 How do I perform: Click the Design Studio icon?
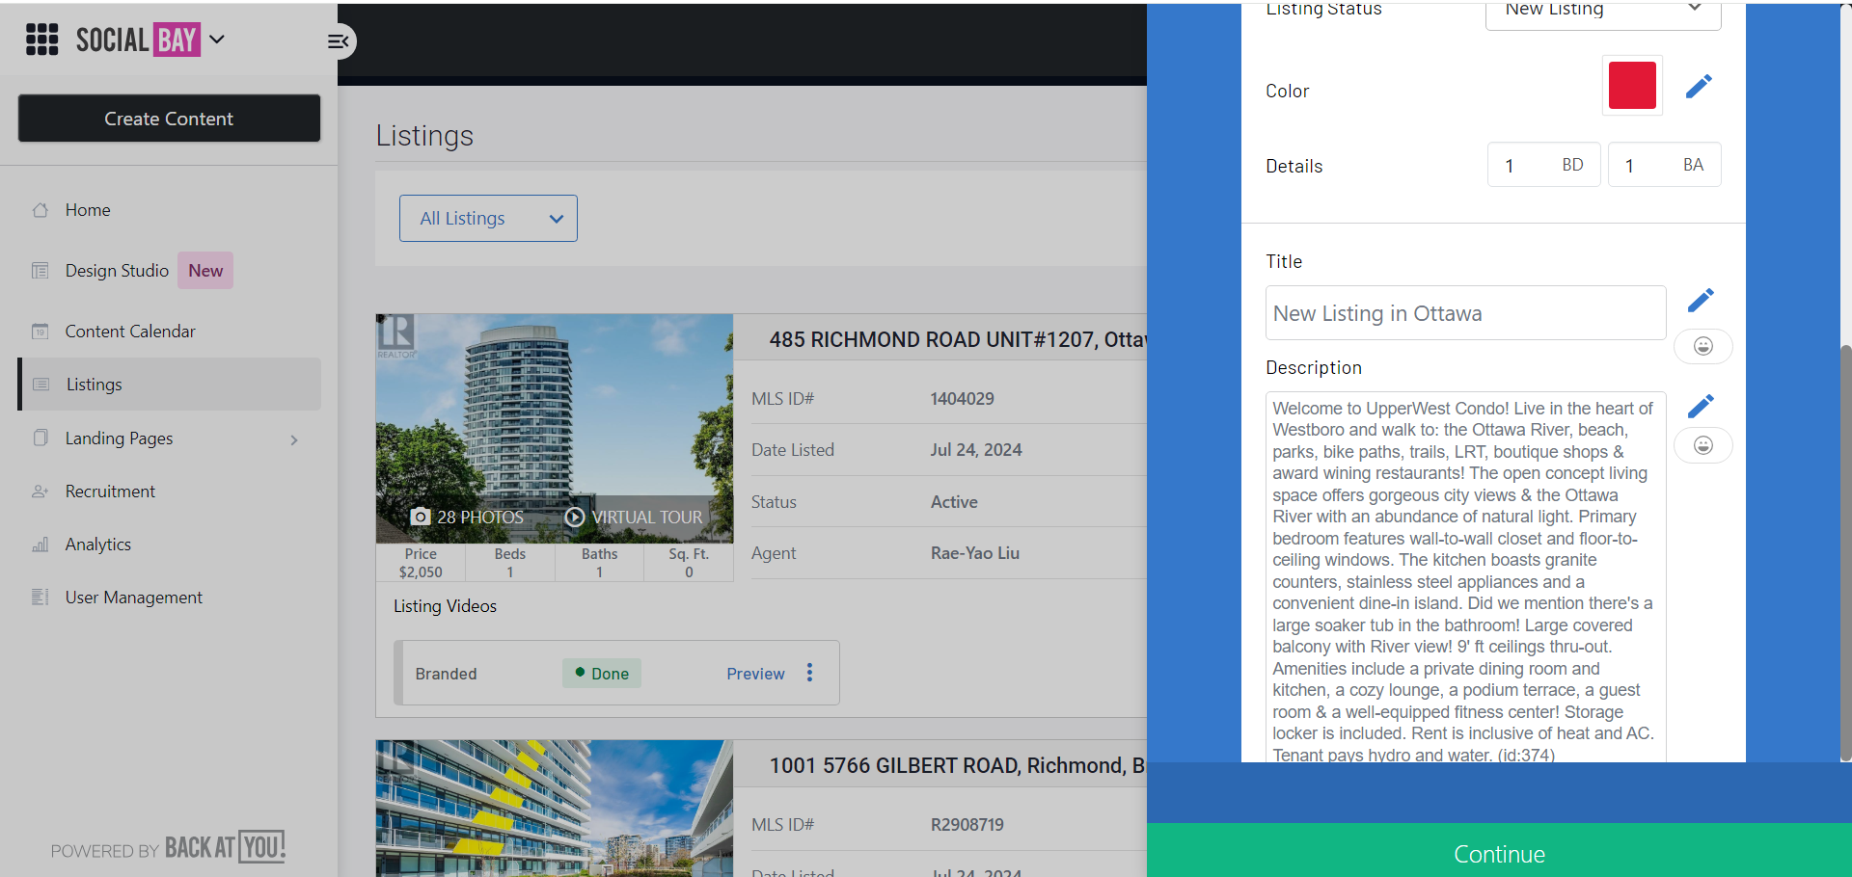(x=41, y=271)
